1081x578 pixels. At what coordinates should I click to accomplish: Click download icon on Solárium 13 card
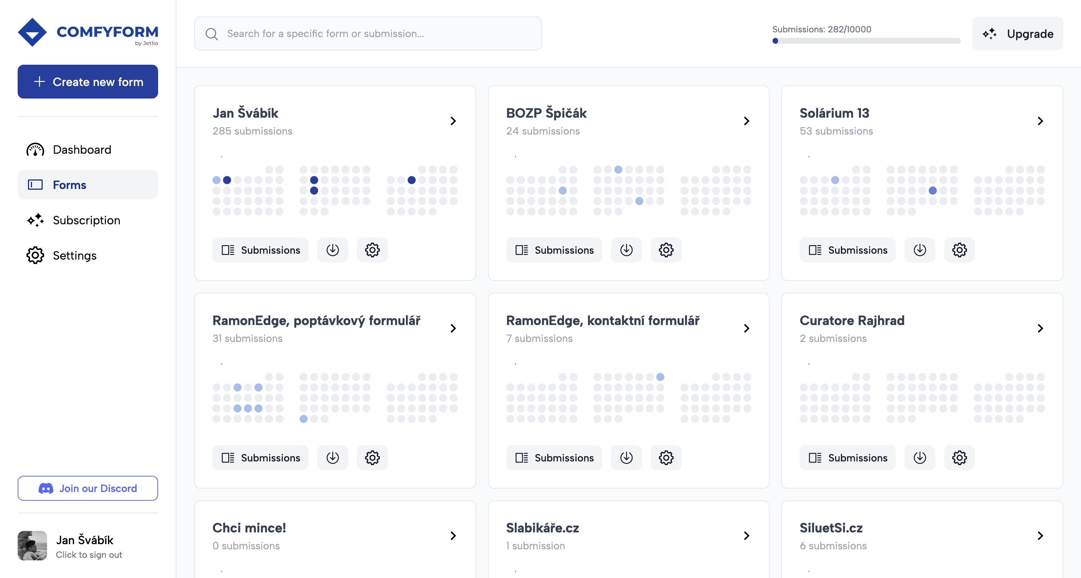(920, 250)
